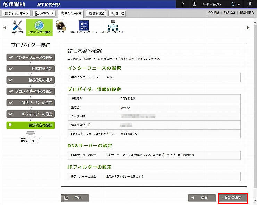Open the TECHINFO link
257x205 pixels.
click(247, 12)
